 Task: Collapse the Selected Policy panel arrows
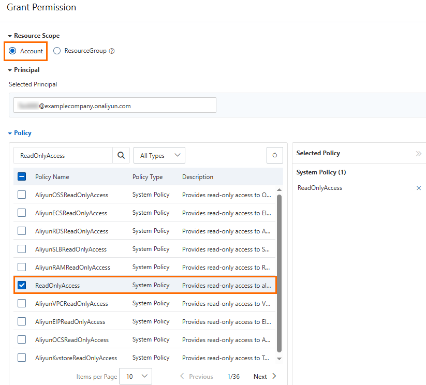(x=419, y=154)
